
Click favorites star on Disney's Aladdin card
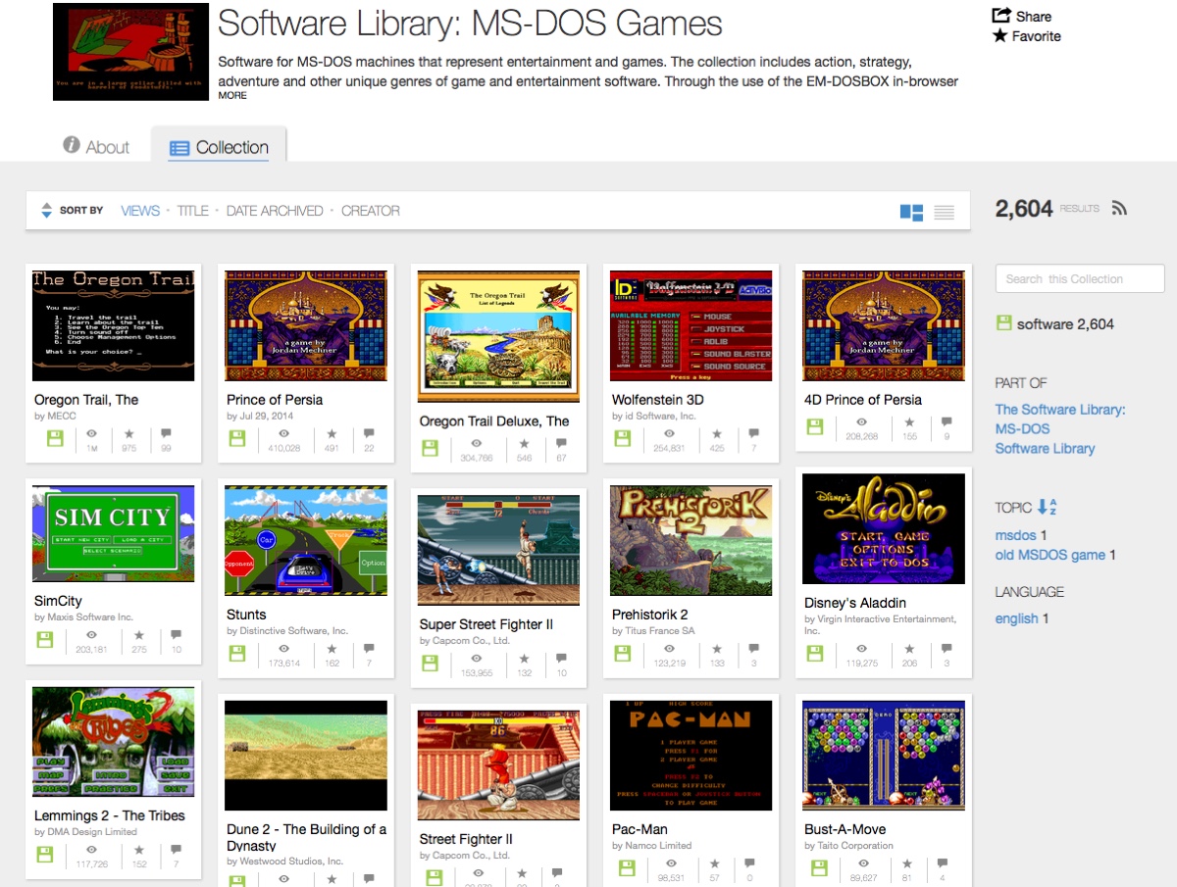(x=909, y=649)
